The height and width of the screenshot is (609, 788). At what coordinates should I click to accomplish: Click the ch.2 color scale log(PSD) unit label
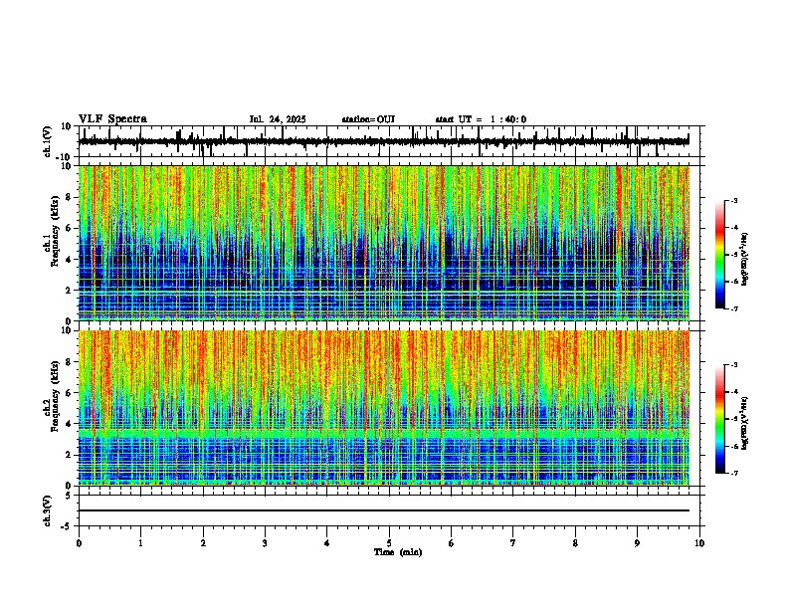[x=744, y=423]
